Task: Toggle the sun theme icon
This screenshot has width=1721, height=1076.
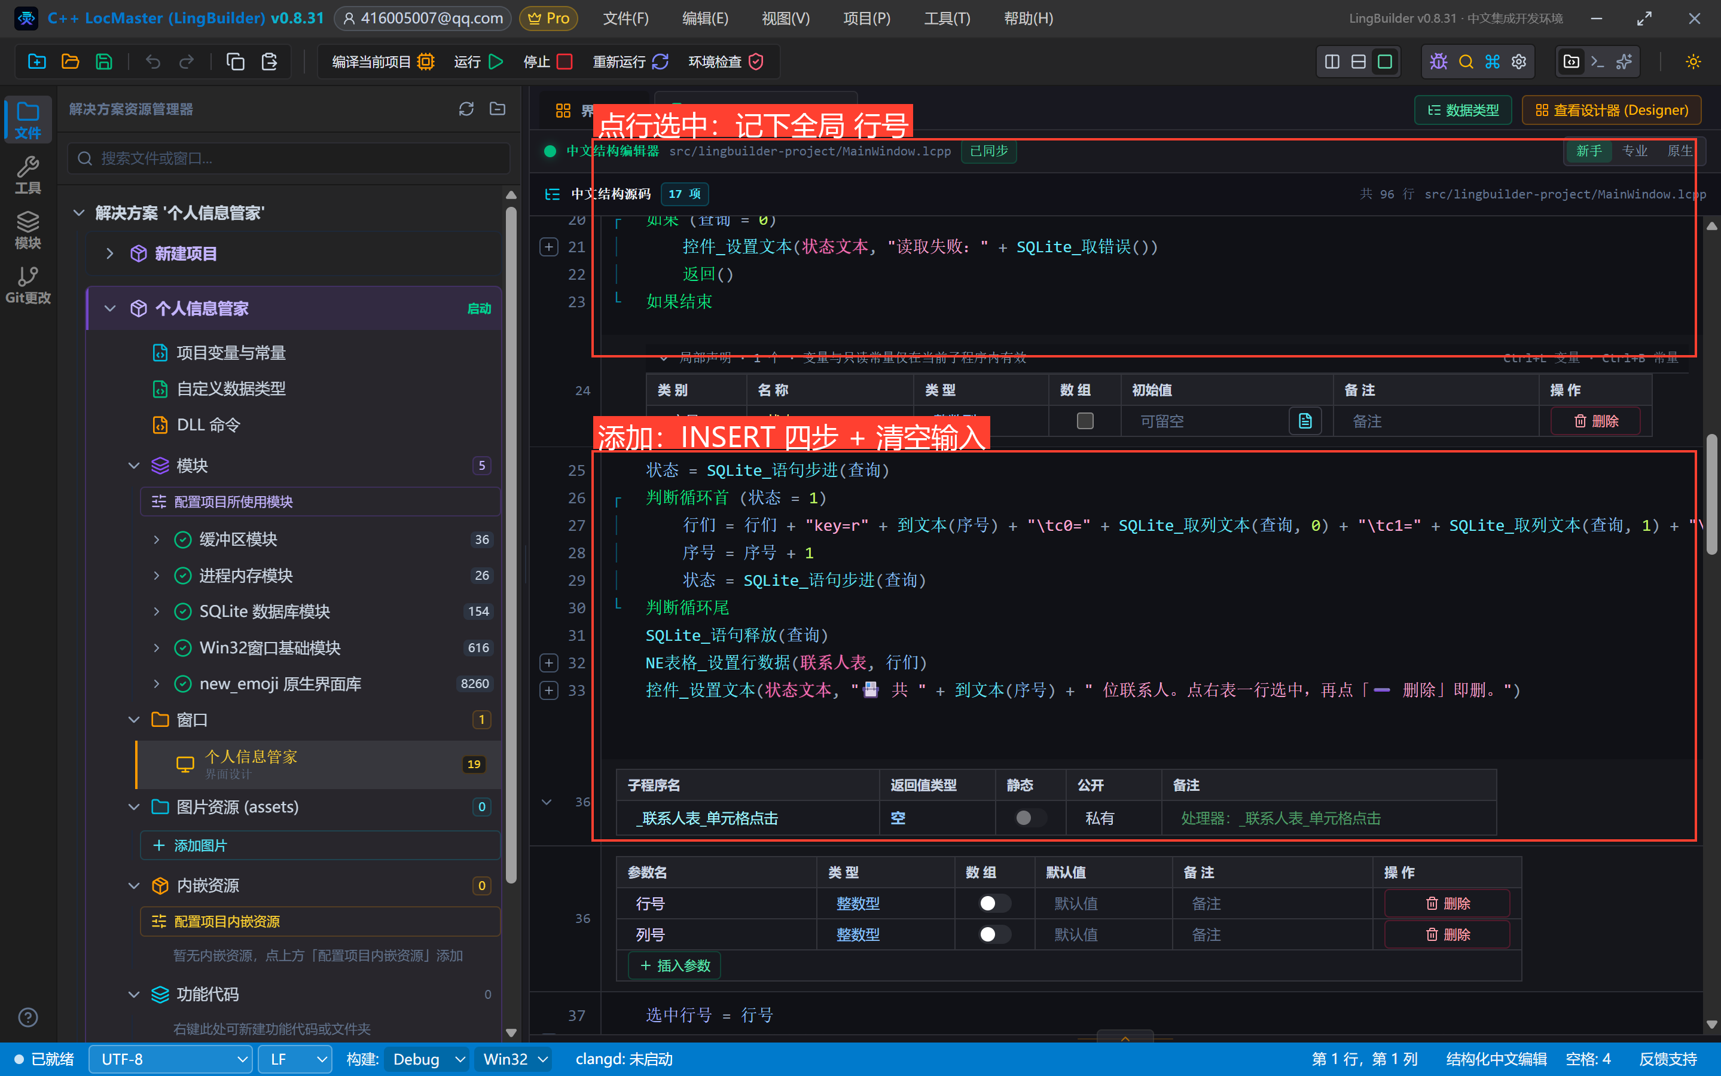Action: pos(1693,62)
